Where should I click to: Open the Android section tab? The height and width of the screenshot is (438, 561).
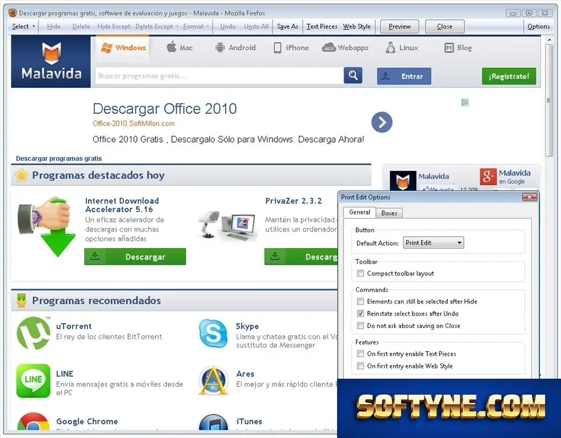(235, 47)
